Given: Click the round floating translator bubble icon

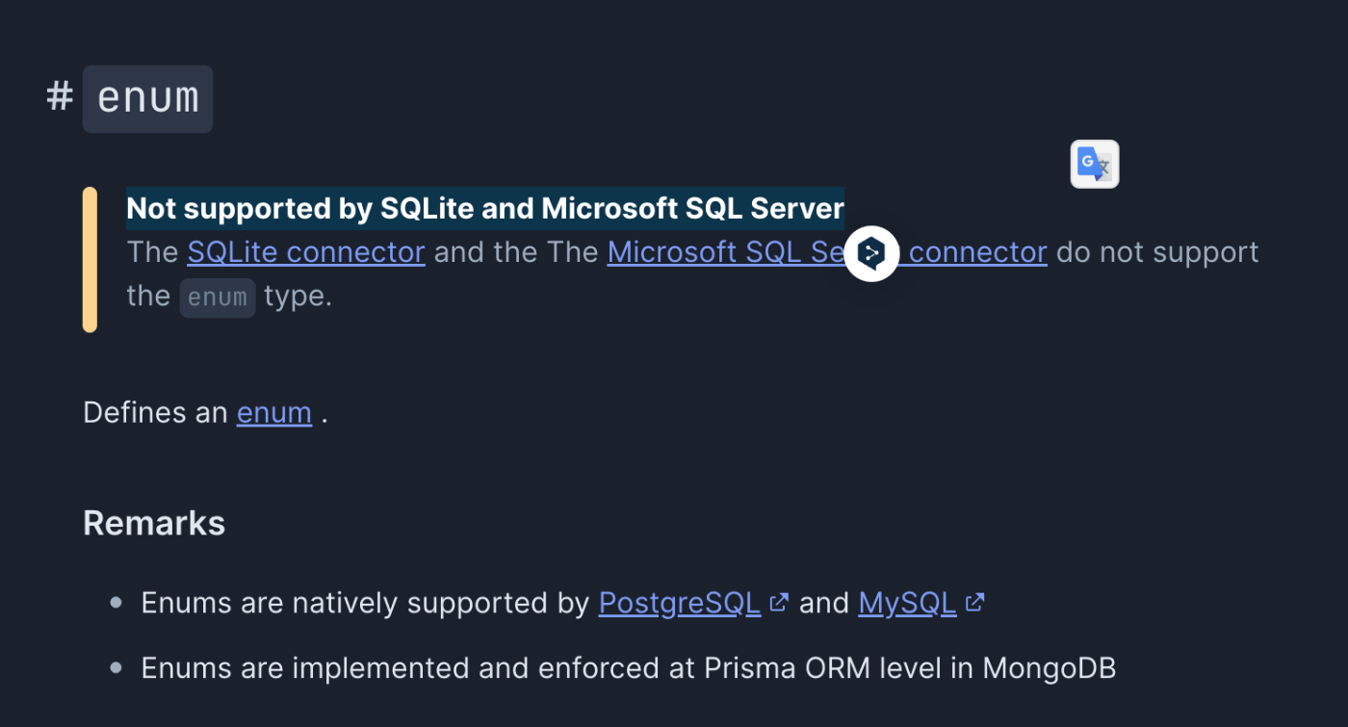Looking at the screenshot, I should click(x=871, y=254).
